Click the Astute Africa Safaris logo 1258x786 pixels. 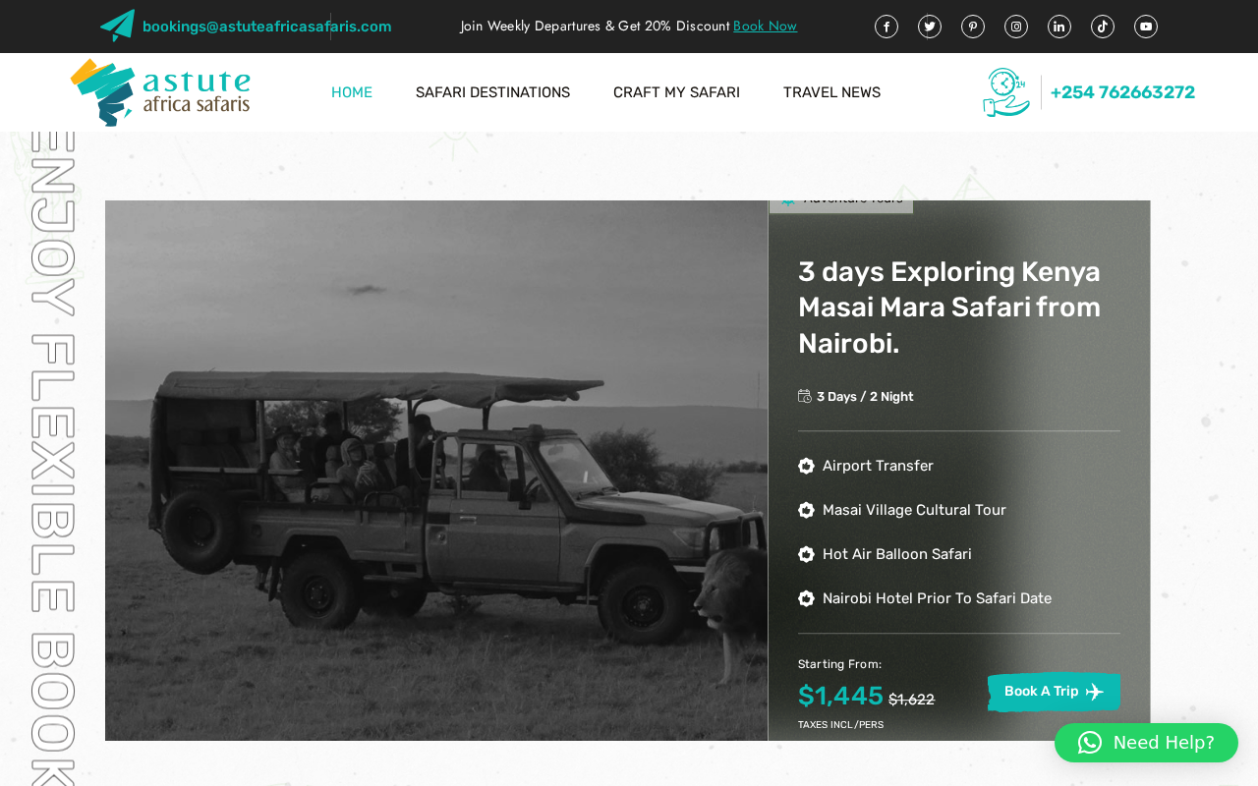click(160, 92)
